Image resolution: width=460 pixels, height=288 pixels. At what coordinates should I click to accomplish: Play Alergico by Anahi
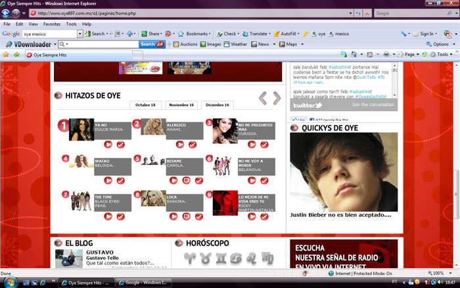point(180,145)
